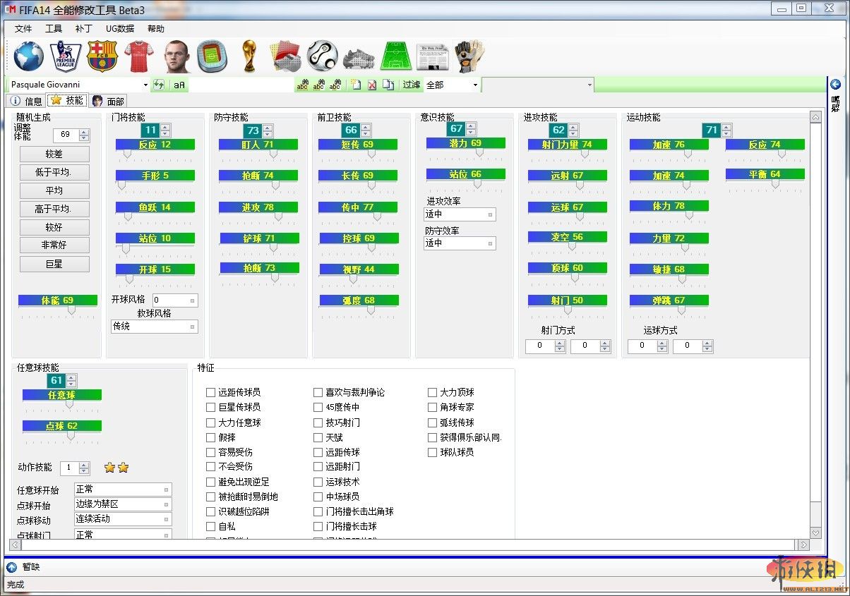Enable the 远距传球员 checkbox
Screen dimensions: 850x596
tap(210, 392)
